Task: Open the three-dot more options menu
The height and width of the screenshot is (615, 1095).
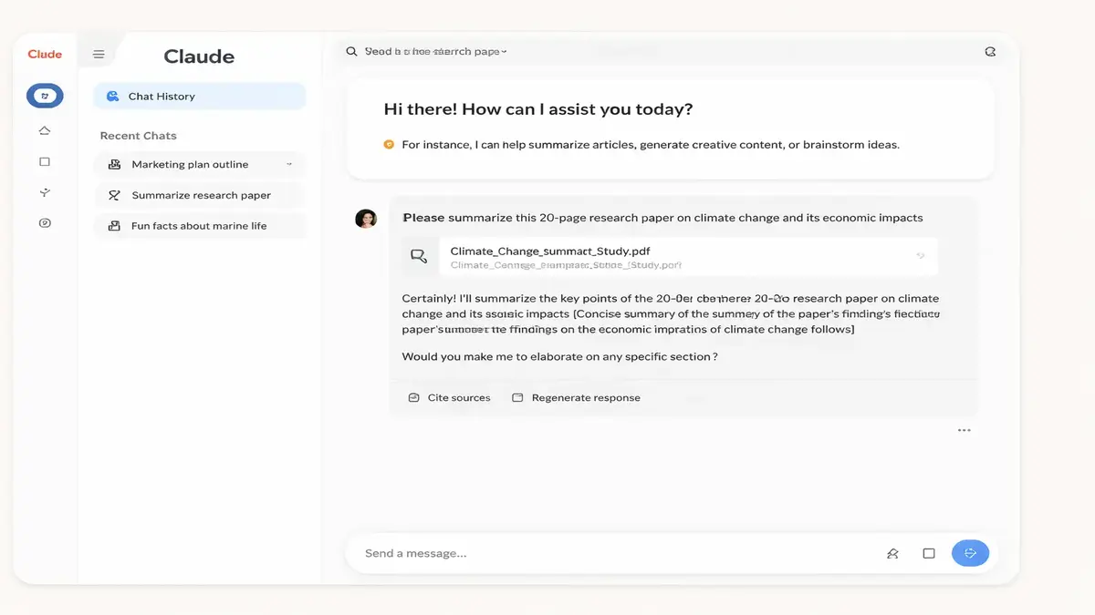Action: pos(964,430)
